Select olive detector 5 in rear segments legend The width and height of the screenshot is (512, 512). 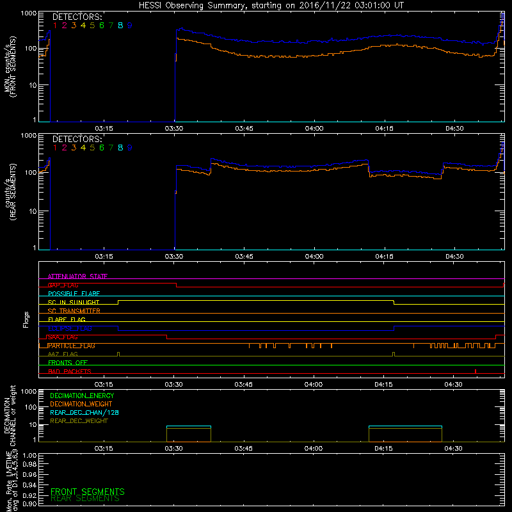[92, 148]
